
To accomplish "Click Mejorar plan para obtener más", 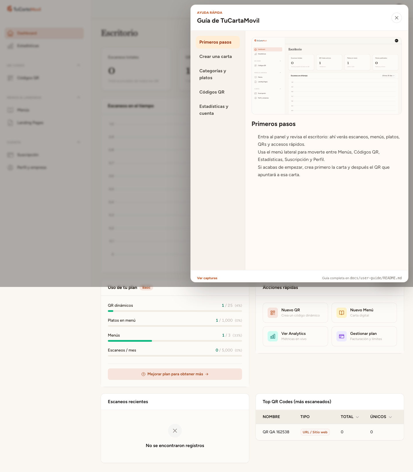I will 175,374.
